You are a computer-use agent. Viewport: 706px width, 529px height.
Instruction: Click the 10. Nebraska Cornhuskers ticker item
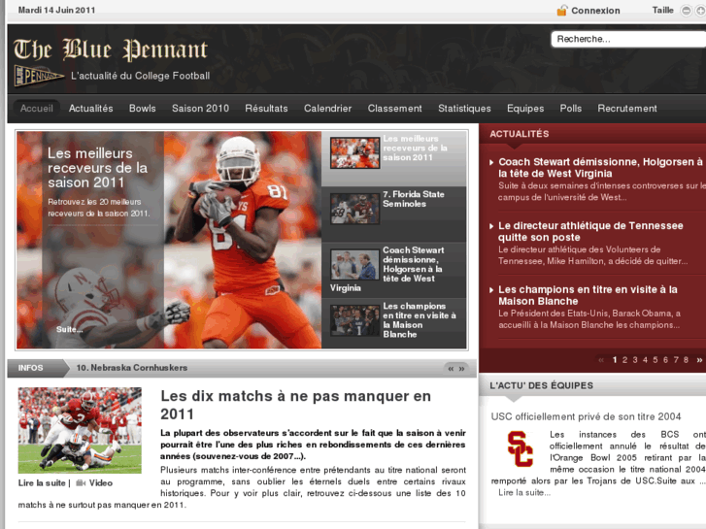[132, 368]
